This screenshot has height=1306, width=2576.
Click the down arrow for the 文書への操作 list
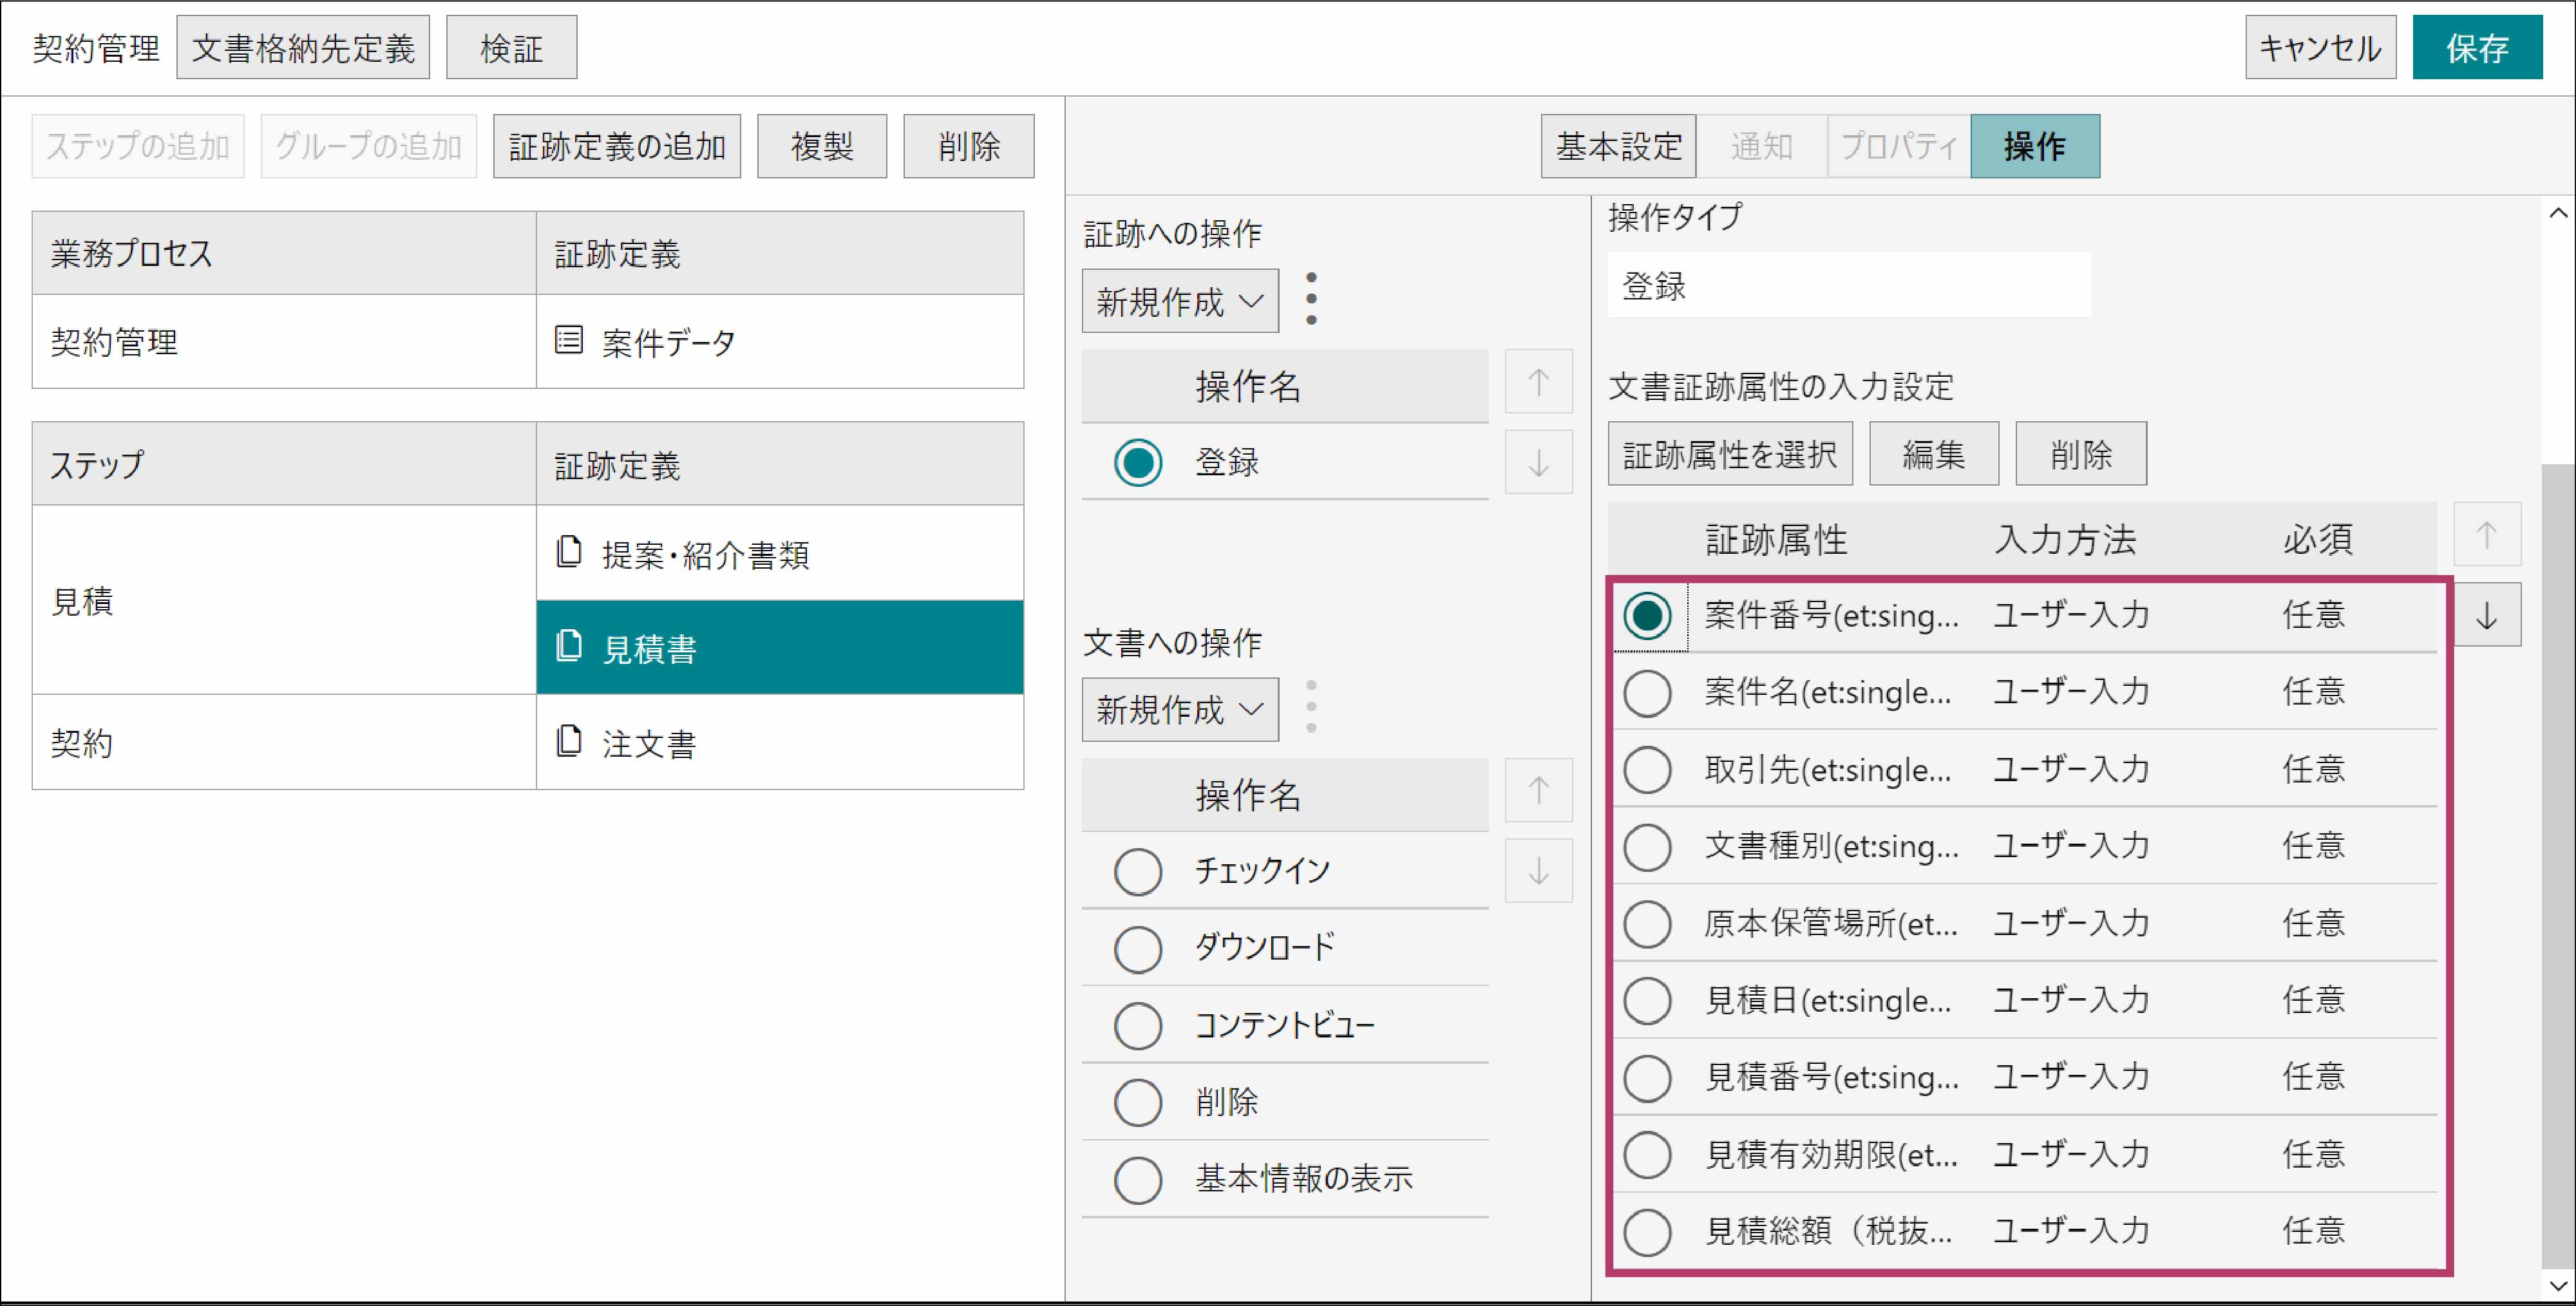click(1539, 870)
